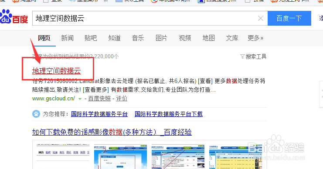Expand the 更多» menu
Image resolution: width=323 pixels, height=169 pixels.
pos(255,38)
